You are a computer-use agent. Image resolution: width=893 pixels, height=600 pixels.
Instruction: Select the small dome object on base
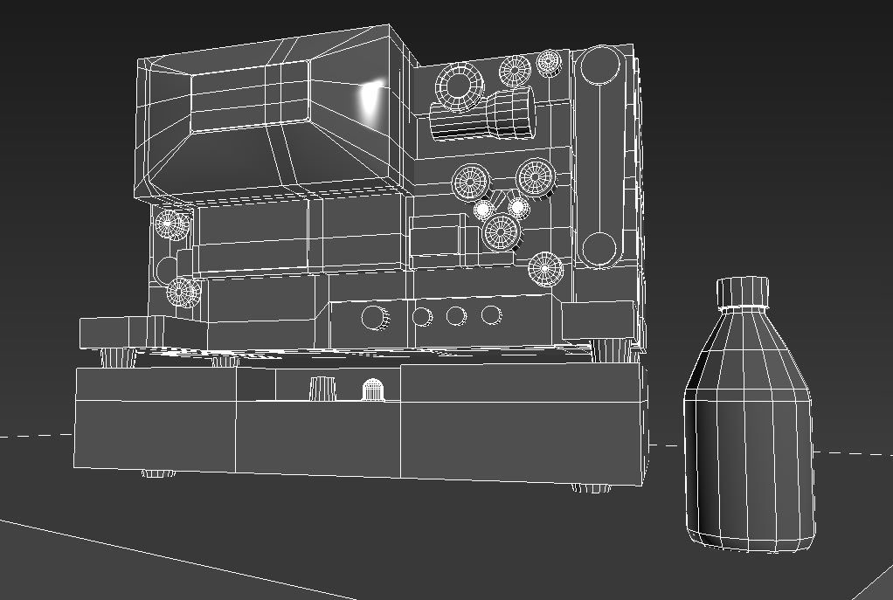pyautogui.click(x=372, y=390)
